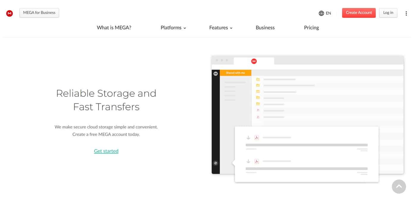Viewport: 413px width, 201px height.
Task: Expand the Platforms dropdown menu
Action: pyautogui.click(x=173, y=28)
